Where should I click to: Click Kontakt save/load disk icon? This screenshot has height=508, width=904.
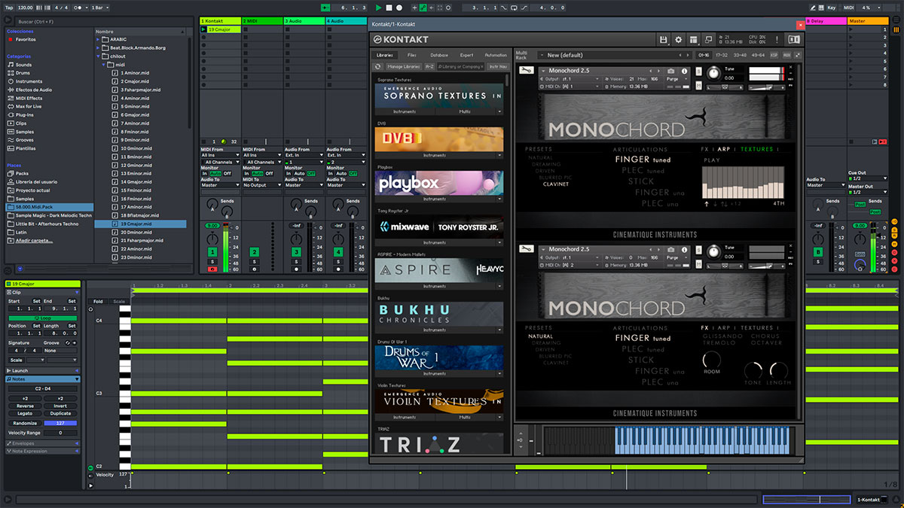point(663,39)
